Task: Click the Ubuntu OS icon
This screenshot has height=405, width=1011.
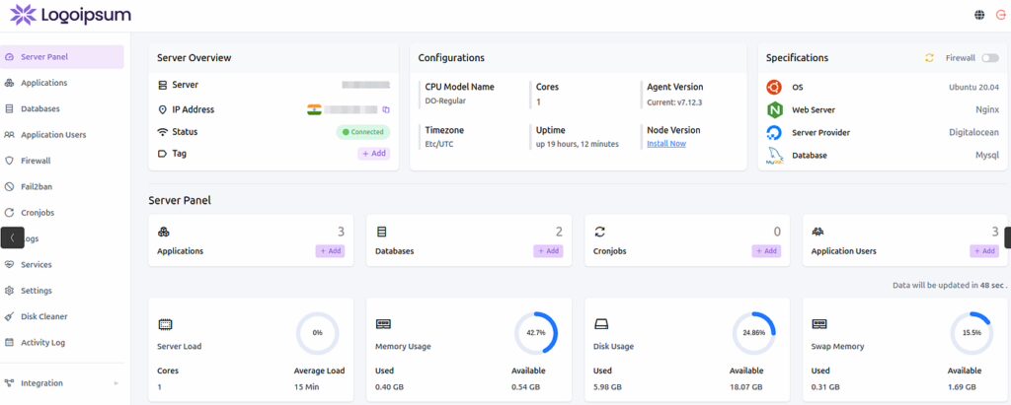Action: [x=774, y=87]
